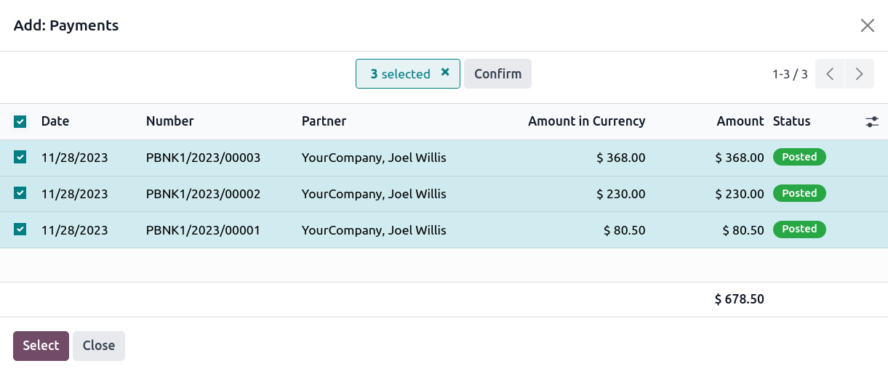Uncheck the PBNK1/2023/00001 row checkbox
The height and width of the screenshot is (374, 888).
(20, 229)
